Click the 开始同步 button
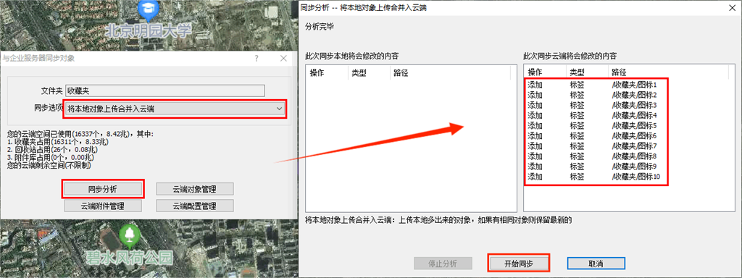The width and height of the screenshot is (742, 278). coord(519,264)
